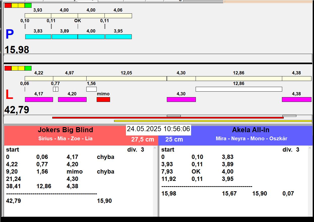
Task: Click the large 15,98 total in lane P
Action: click(17, 49)
